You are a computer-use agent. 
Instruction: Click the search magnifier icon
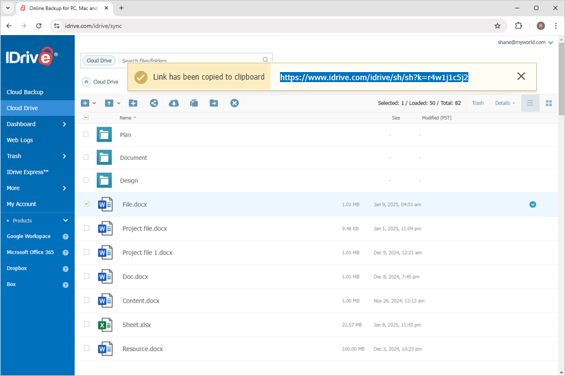pyautogui.click(x=265, y=60)
